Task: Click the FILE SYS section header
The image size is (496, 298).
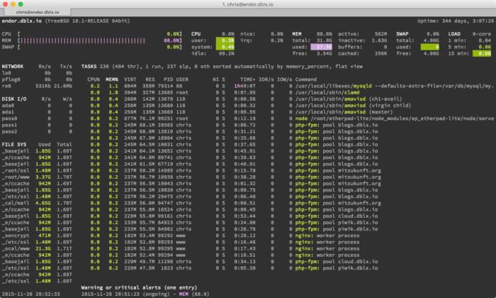Action: click(13, 143)
